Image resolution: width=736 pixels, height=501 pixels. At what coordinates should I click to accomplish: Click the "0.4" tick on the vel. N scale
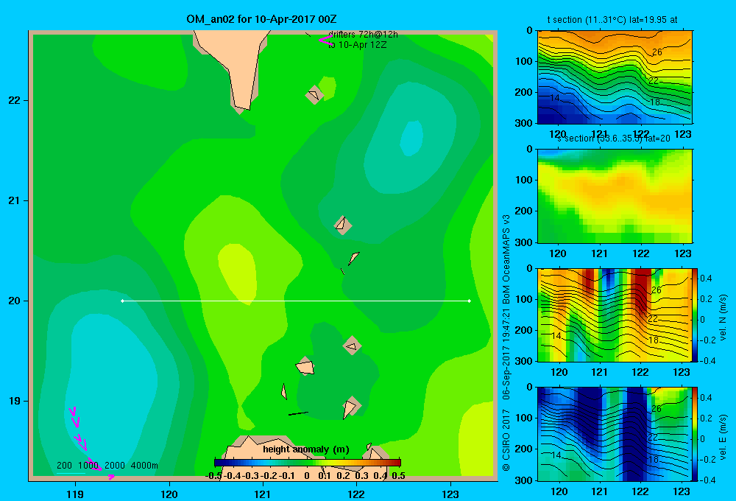[706, 278]
